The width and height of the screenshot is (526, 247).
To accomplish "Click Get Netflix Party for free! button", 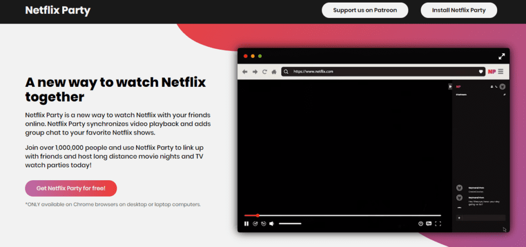I will [71, 188].
